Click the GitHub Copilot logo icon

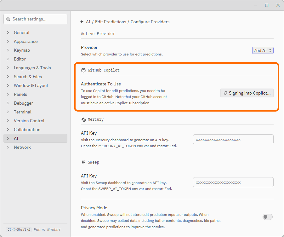83,70
